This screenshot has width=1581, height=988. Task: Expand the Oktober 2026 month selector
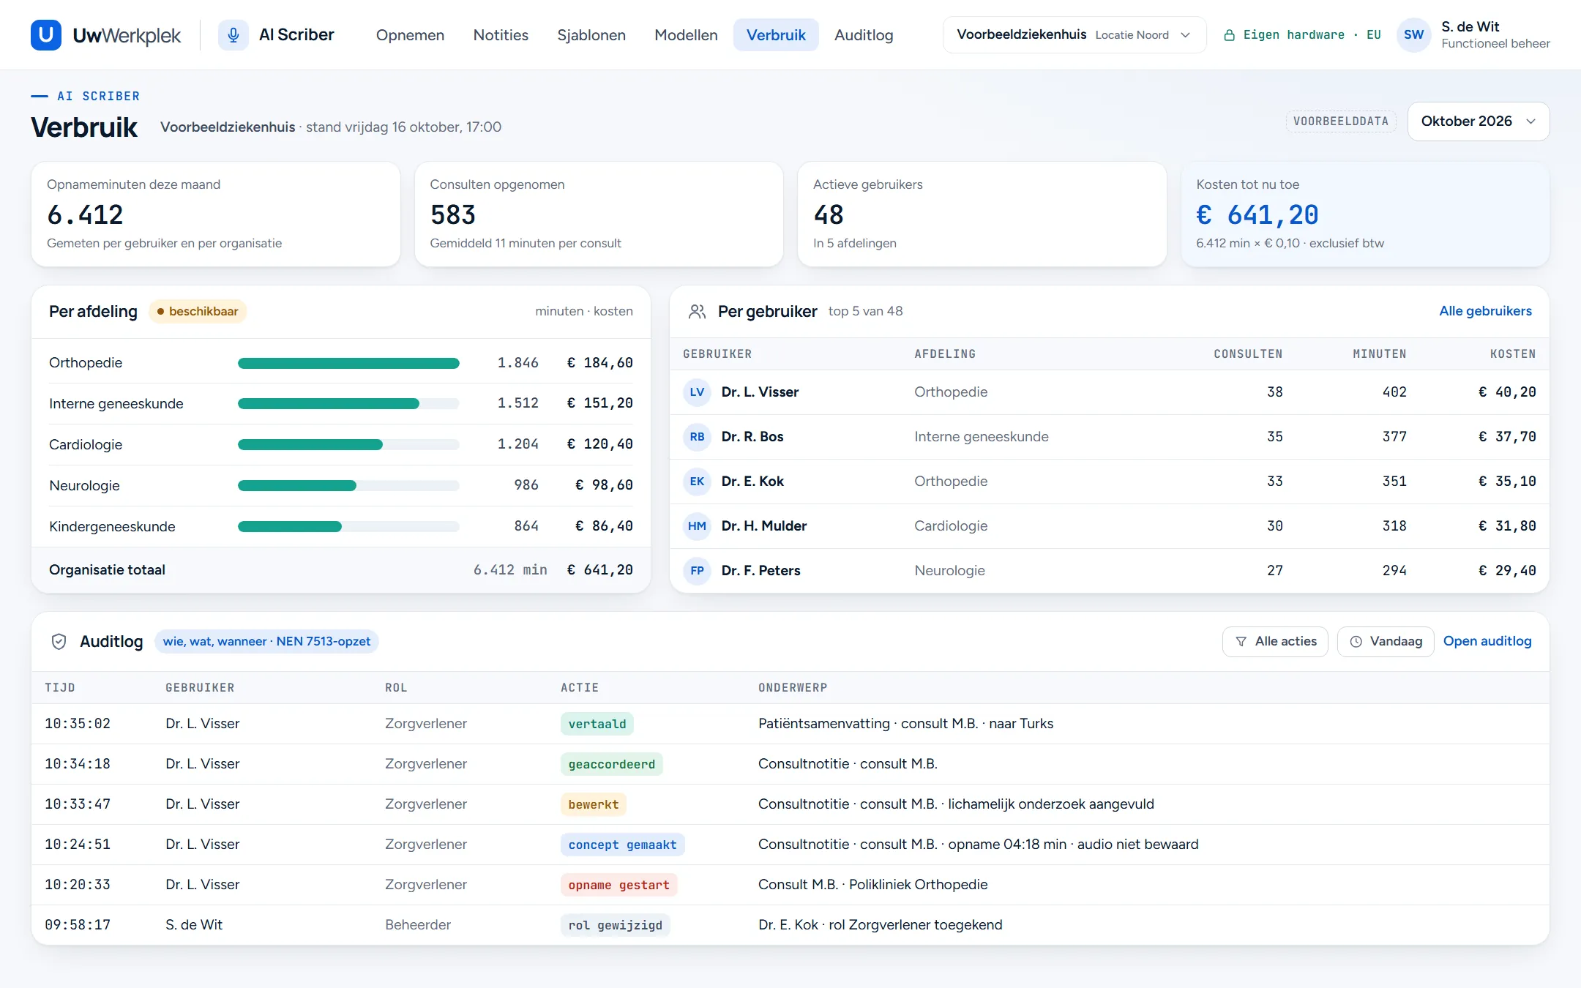[x=1478, y=121]
